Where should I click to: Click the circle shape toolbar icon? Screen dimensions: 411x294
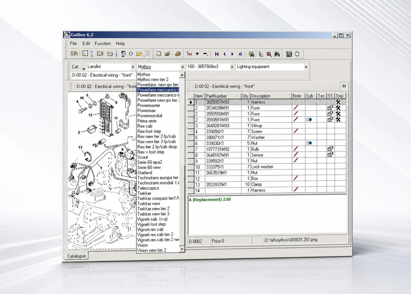click(131, 54)
